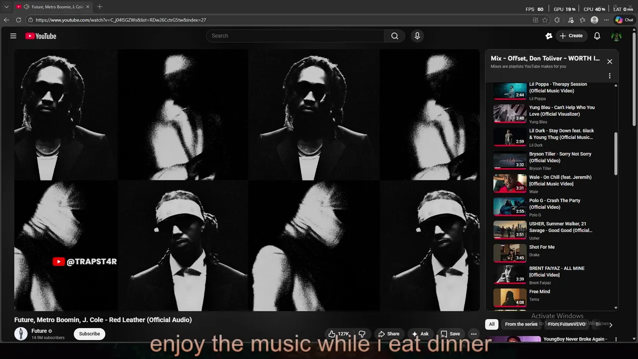Open the YouTube account avatar menu
638x359 pixels.
point(617,36)
